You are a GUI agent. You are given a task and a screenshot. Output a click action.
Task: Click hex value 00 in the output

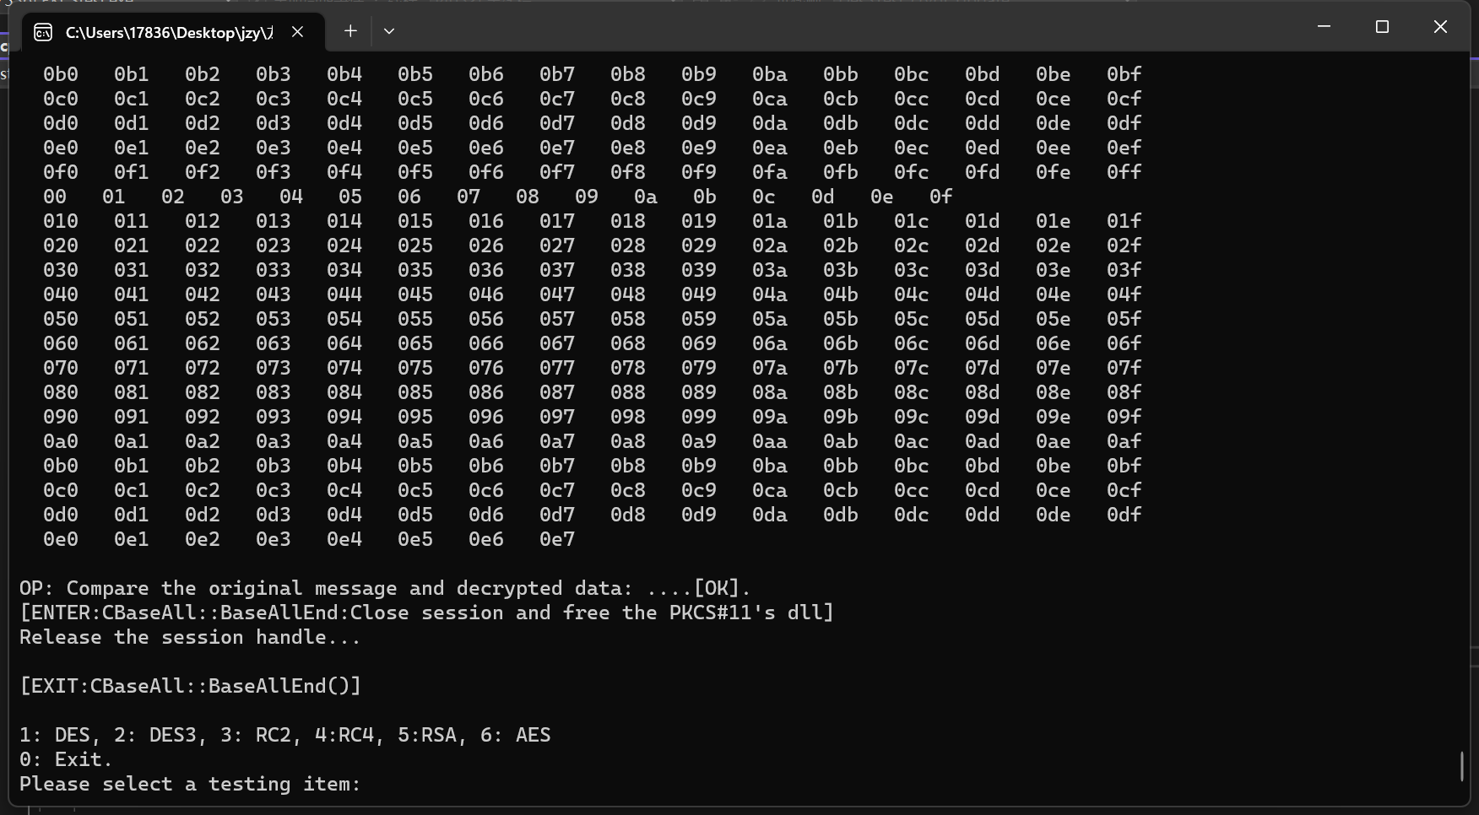(54, 197)
